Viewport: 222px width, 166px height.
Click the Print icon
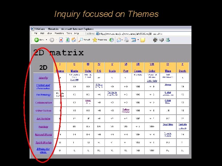click(127, 40)
